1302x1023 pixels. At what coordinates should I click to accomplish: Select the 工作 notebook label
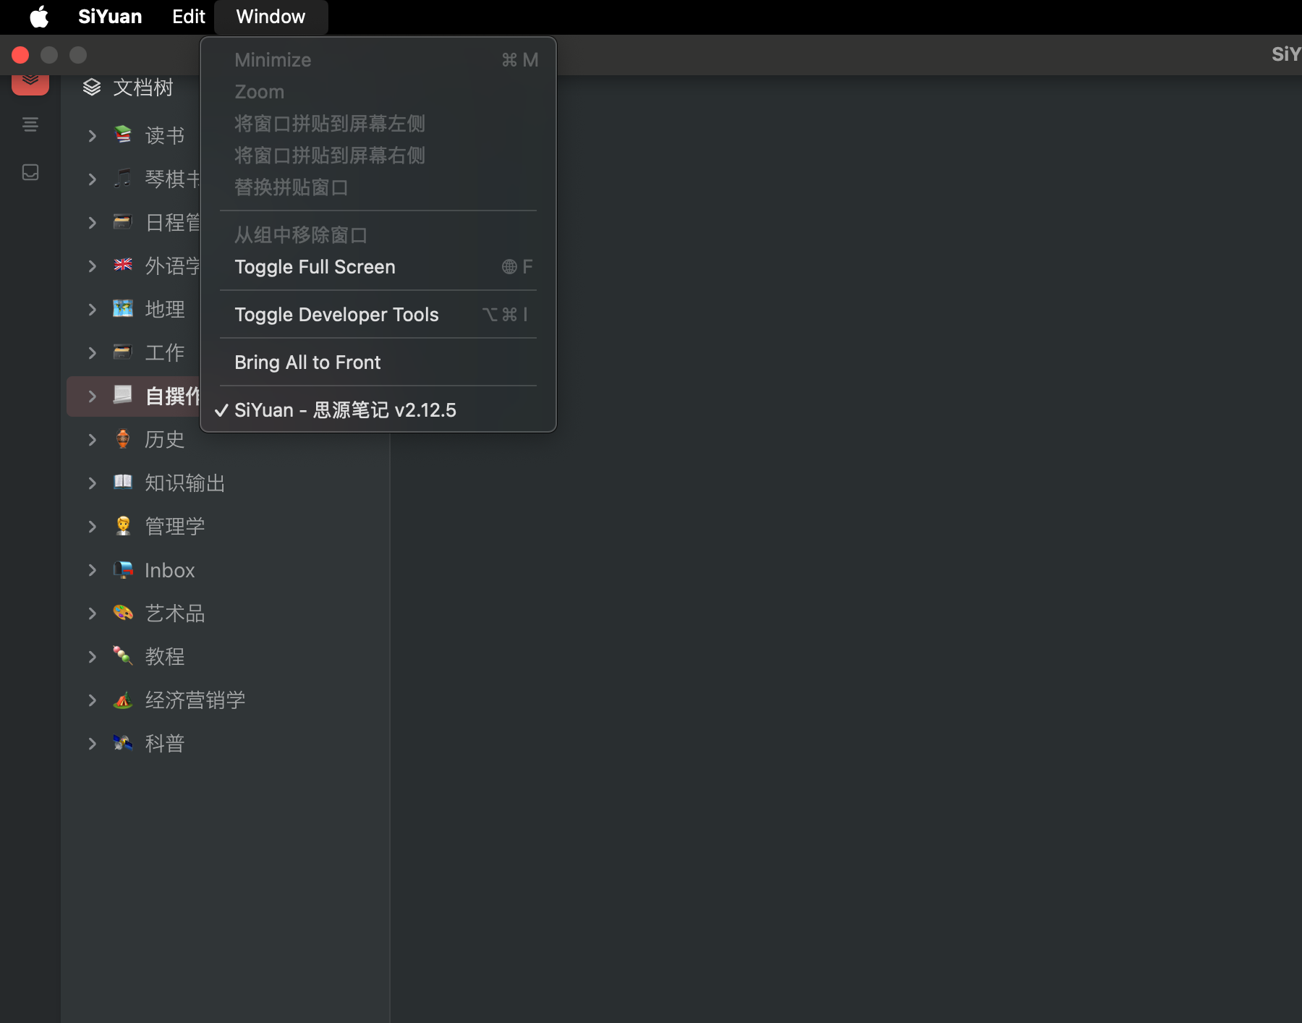pos(165,353)
